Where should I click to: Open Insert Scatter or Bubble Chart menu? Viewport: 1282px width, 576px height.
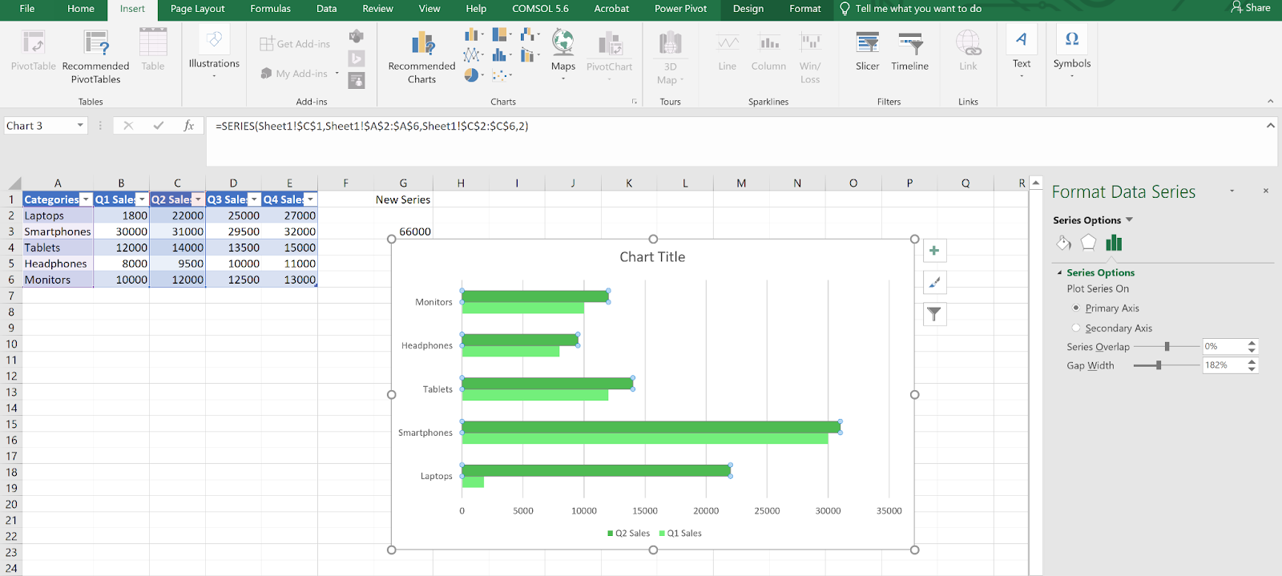(502, 75)
